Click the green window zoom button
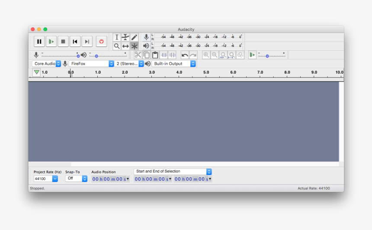Image resolution: width=372 pixels, height=230 pixels. 45,29
